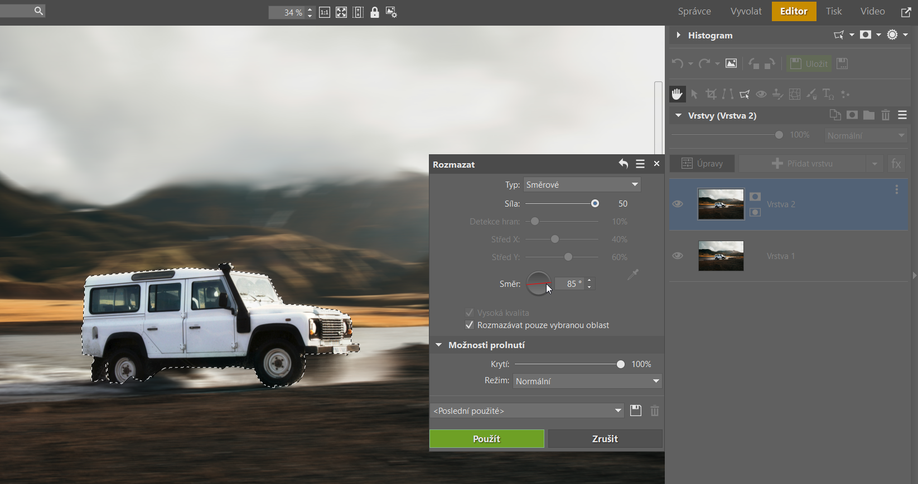The width and height of the screenshot is (918, 484).
Task: Open the Režim dropdown showing Normální
Action: (587, 381)
